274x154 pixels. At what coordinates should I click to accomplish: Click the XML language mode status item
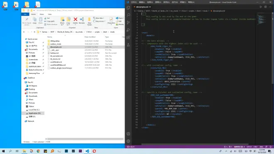261,147
